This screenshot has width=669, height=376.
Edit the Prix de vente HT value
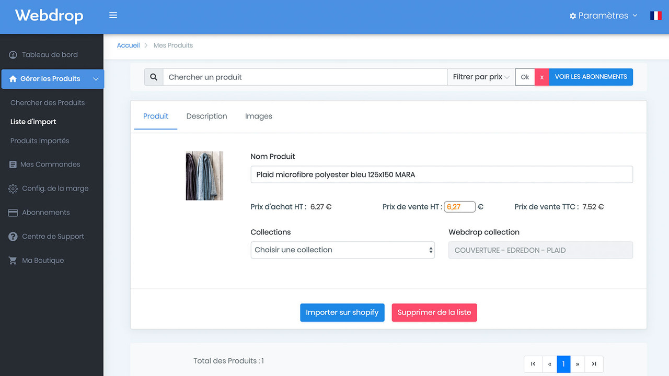[x=459, y=206]
